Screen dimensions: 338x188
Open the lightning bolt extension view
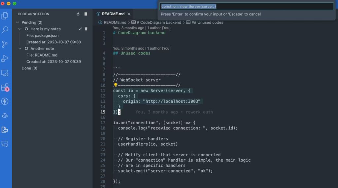click(x=5, y=101)
